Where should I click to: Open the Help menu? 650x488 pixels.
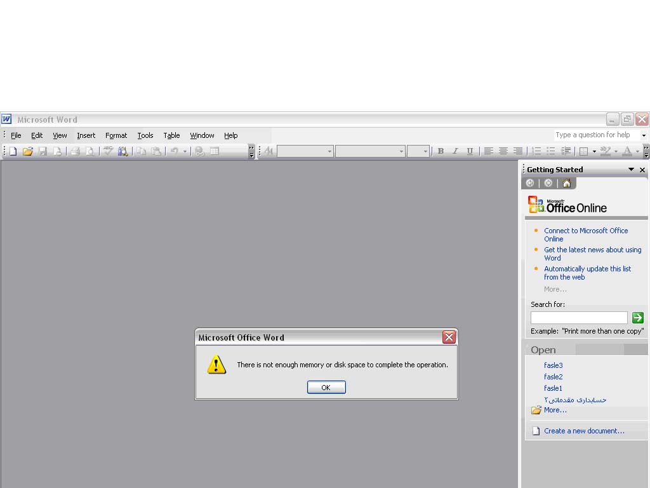(230, 135)
